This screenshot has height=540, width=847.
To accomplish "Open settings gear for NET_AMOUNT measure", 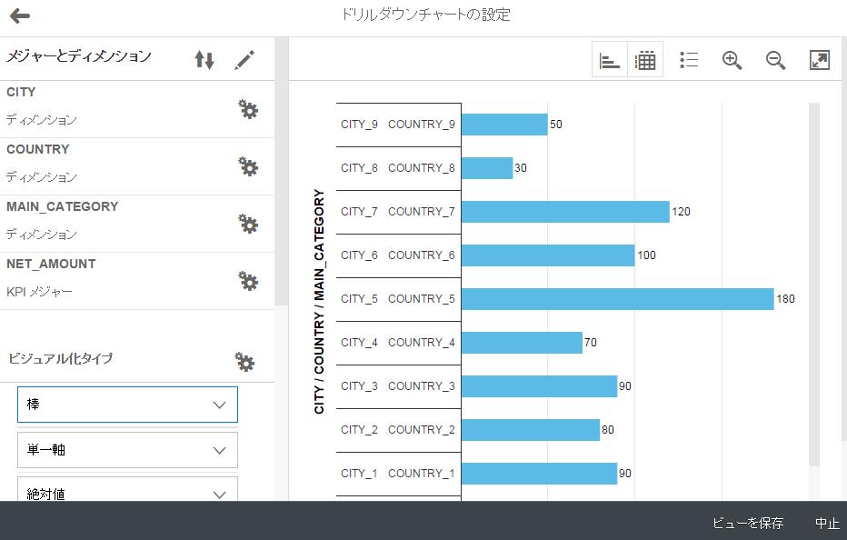I will 247,281.
